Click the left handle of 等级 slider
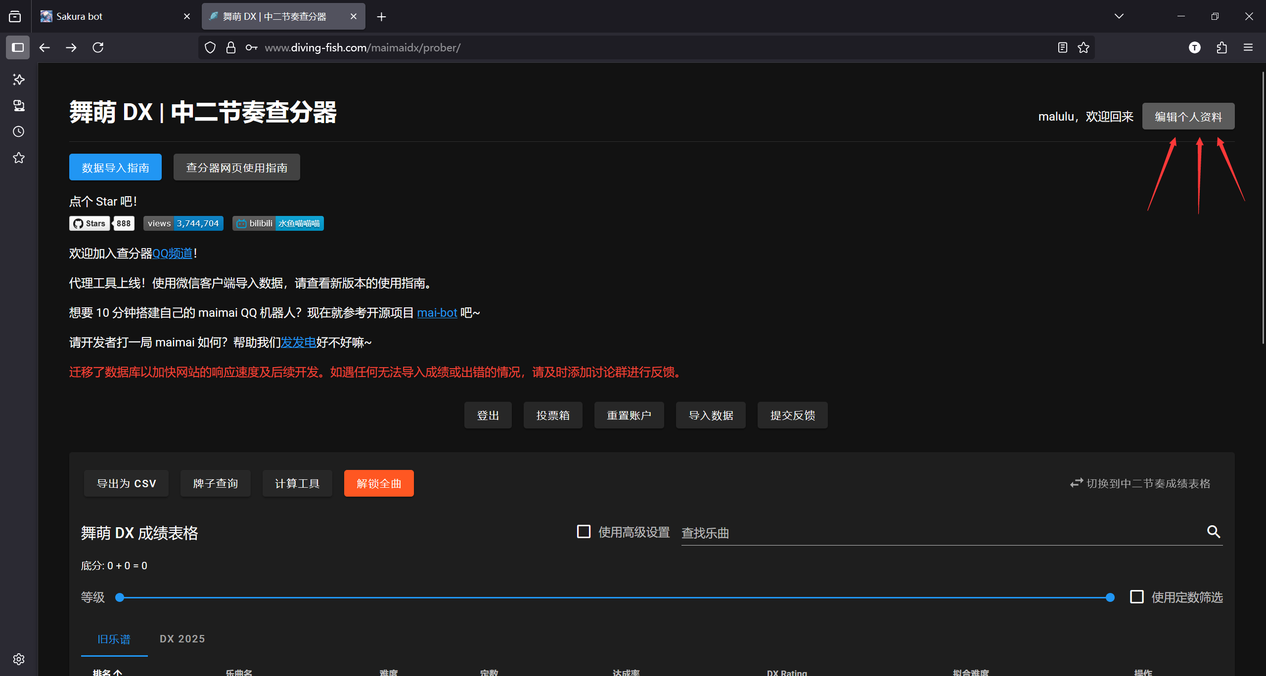The image size is (1266, 676). 120,597
